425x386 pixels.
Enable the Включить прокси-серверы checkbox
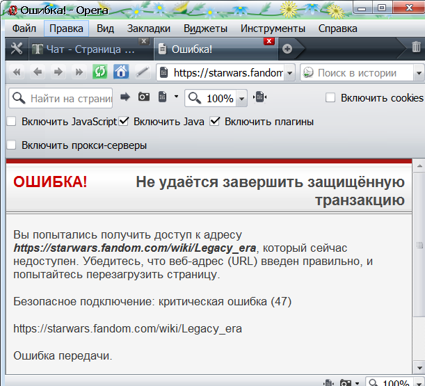click(x=11, y=145)
